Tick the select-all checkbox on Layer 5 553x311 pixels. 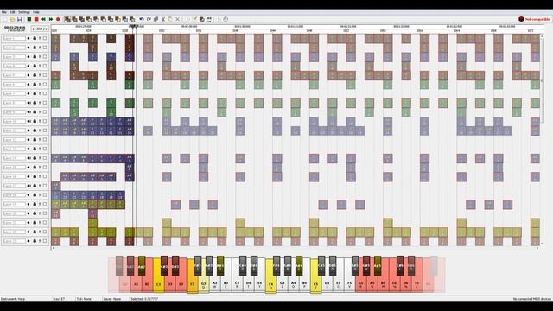coord(45,75)
